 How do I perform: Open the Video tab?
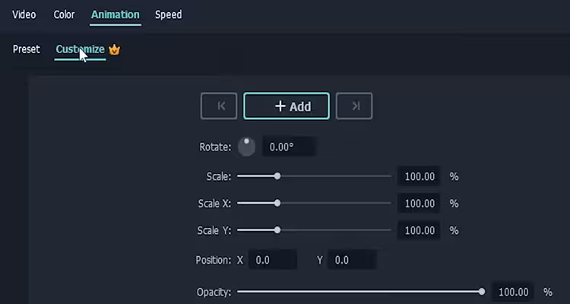tap(24, 14)
